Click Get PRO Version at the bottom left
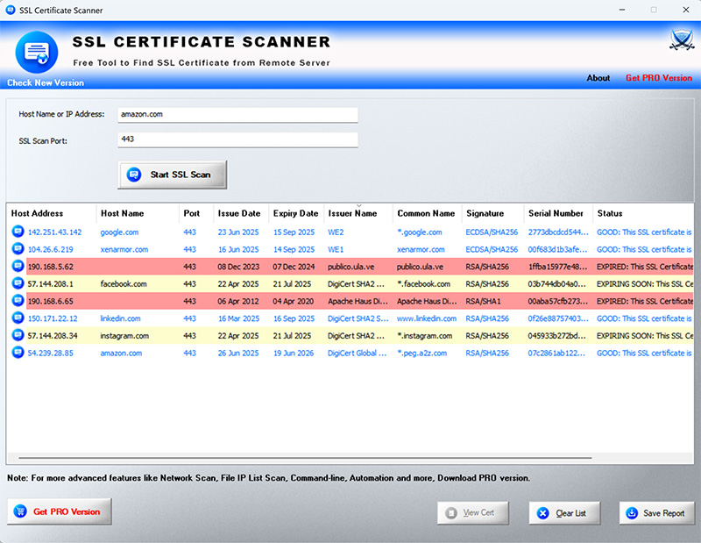The image size is (701, 543). [59, 512]
